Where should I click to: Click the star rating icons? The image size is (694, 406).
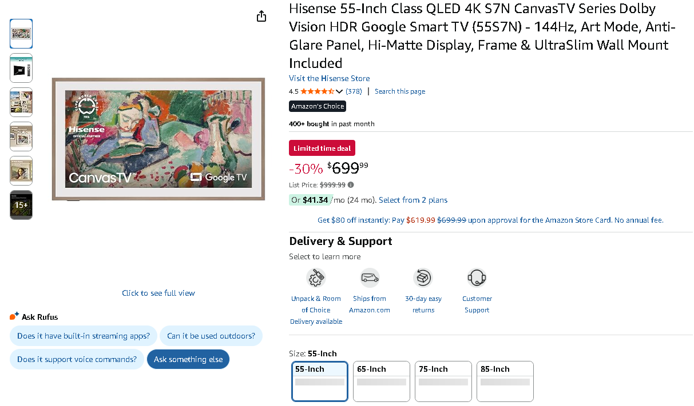click(317, 91)
